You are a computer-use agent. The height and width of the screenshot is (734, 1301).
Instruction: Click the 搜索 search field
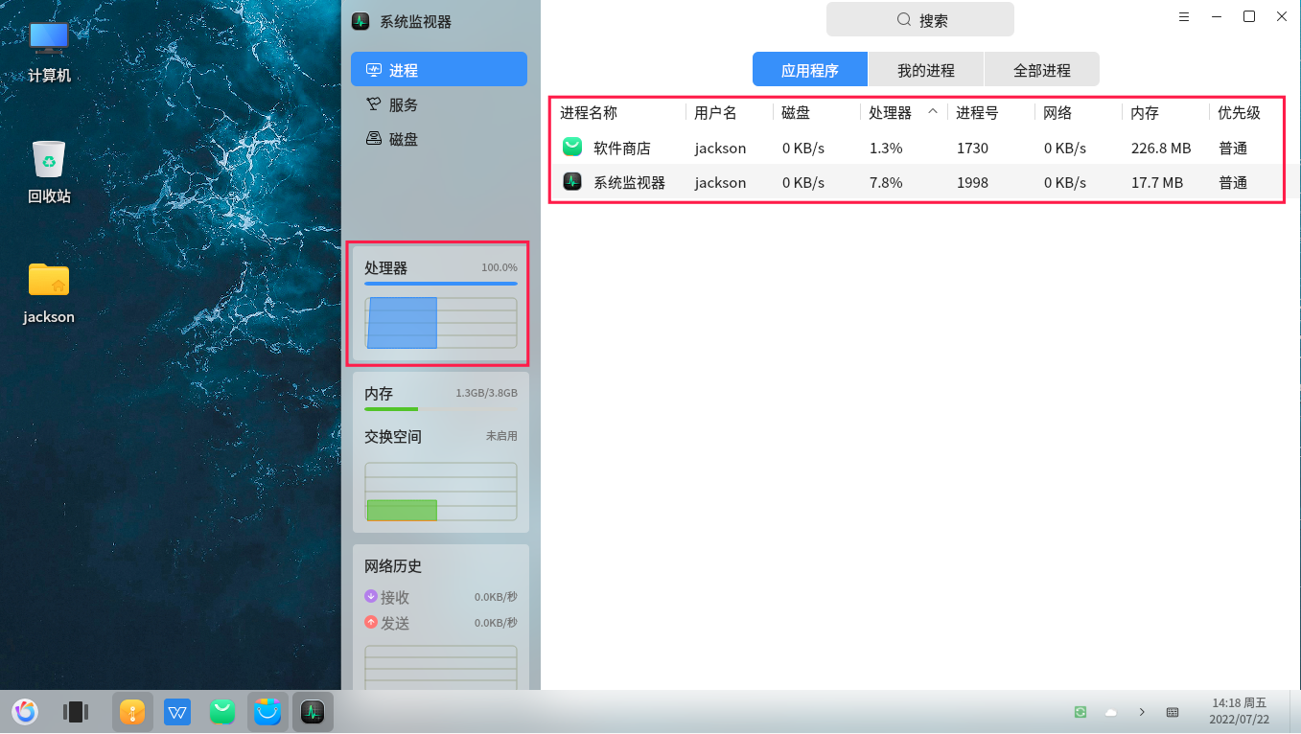[x=920, y=19]
